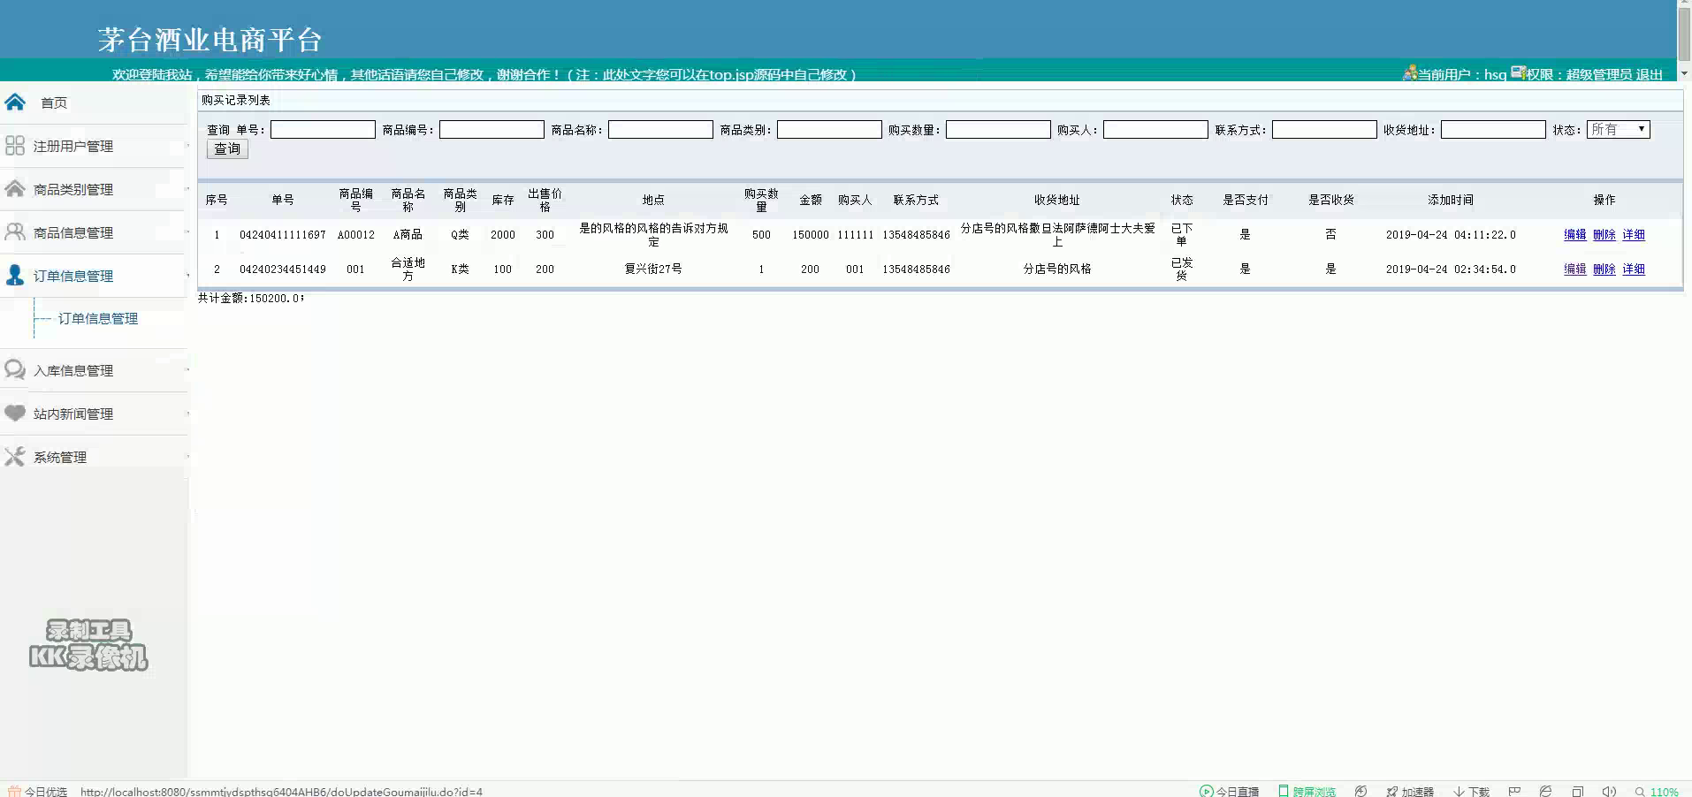Screen dimensions: 1692x797
Task: Click order number 04240411111697
Action: (x=282, y=234)
